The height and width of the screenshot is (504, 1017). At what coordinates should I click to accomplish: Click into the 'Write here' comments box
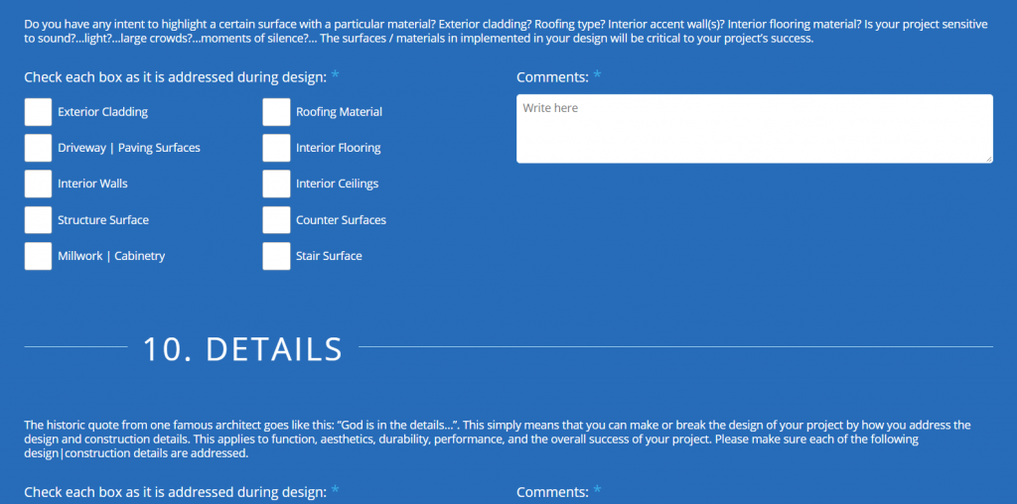(754, 128)
